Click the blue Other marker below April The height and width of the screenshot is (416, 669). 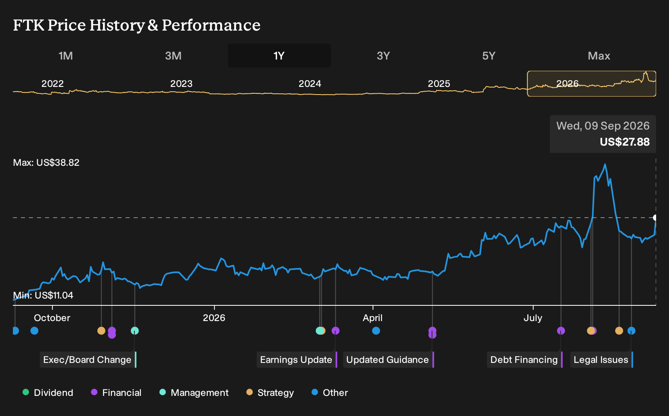pyautogui.click(x=376, y=331)
